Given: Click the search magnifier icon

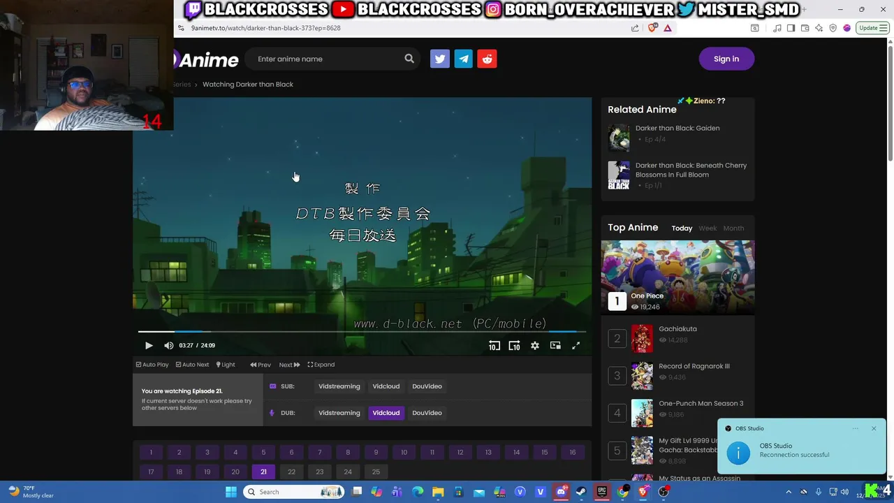Looking at the screenshot, I should tap(409, 59).
